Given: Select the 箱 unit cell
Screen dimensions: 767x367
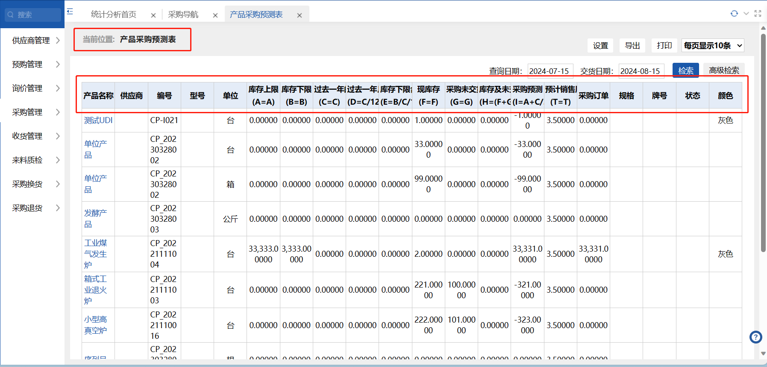Looking at the screenshot, I should [230, 184].
